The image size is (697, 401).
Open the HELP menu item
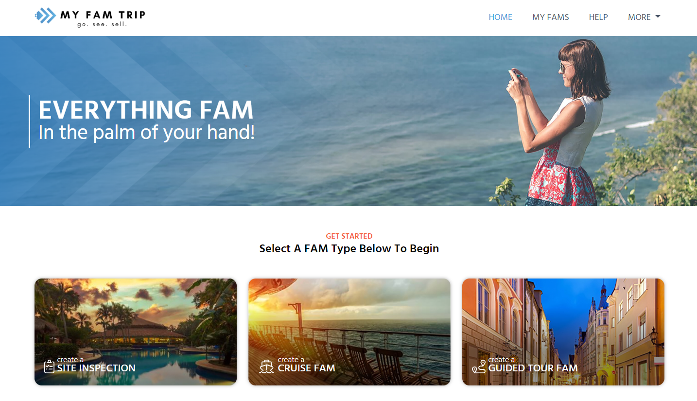coord(598,17)
